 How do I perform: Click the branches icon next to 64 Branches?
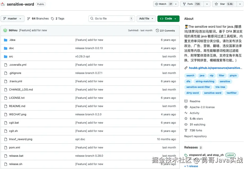click(29, 19)
